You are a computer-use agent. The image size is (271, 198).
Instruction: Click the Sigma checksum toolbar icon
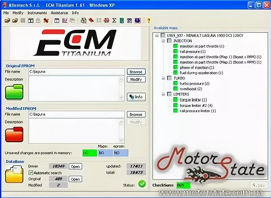click(x=114, y=21)
